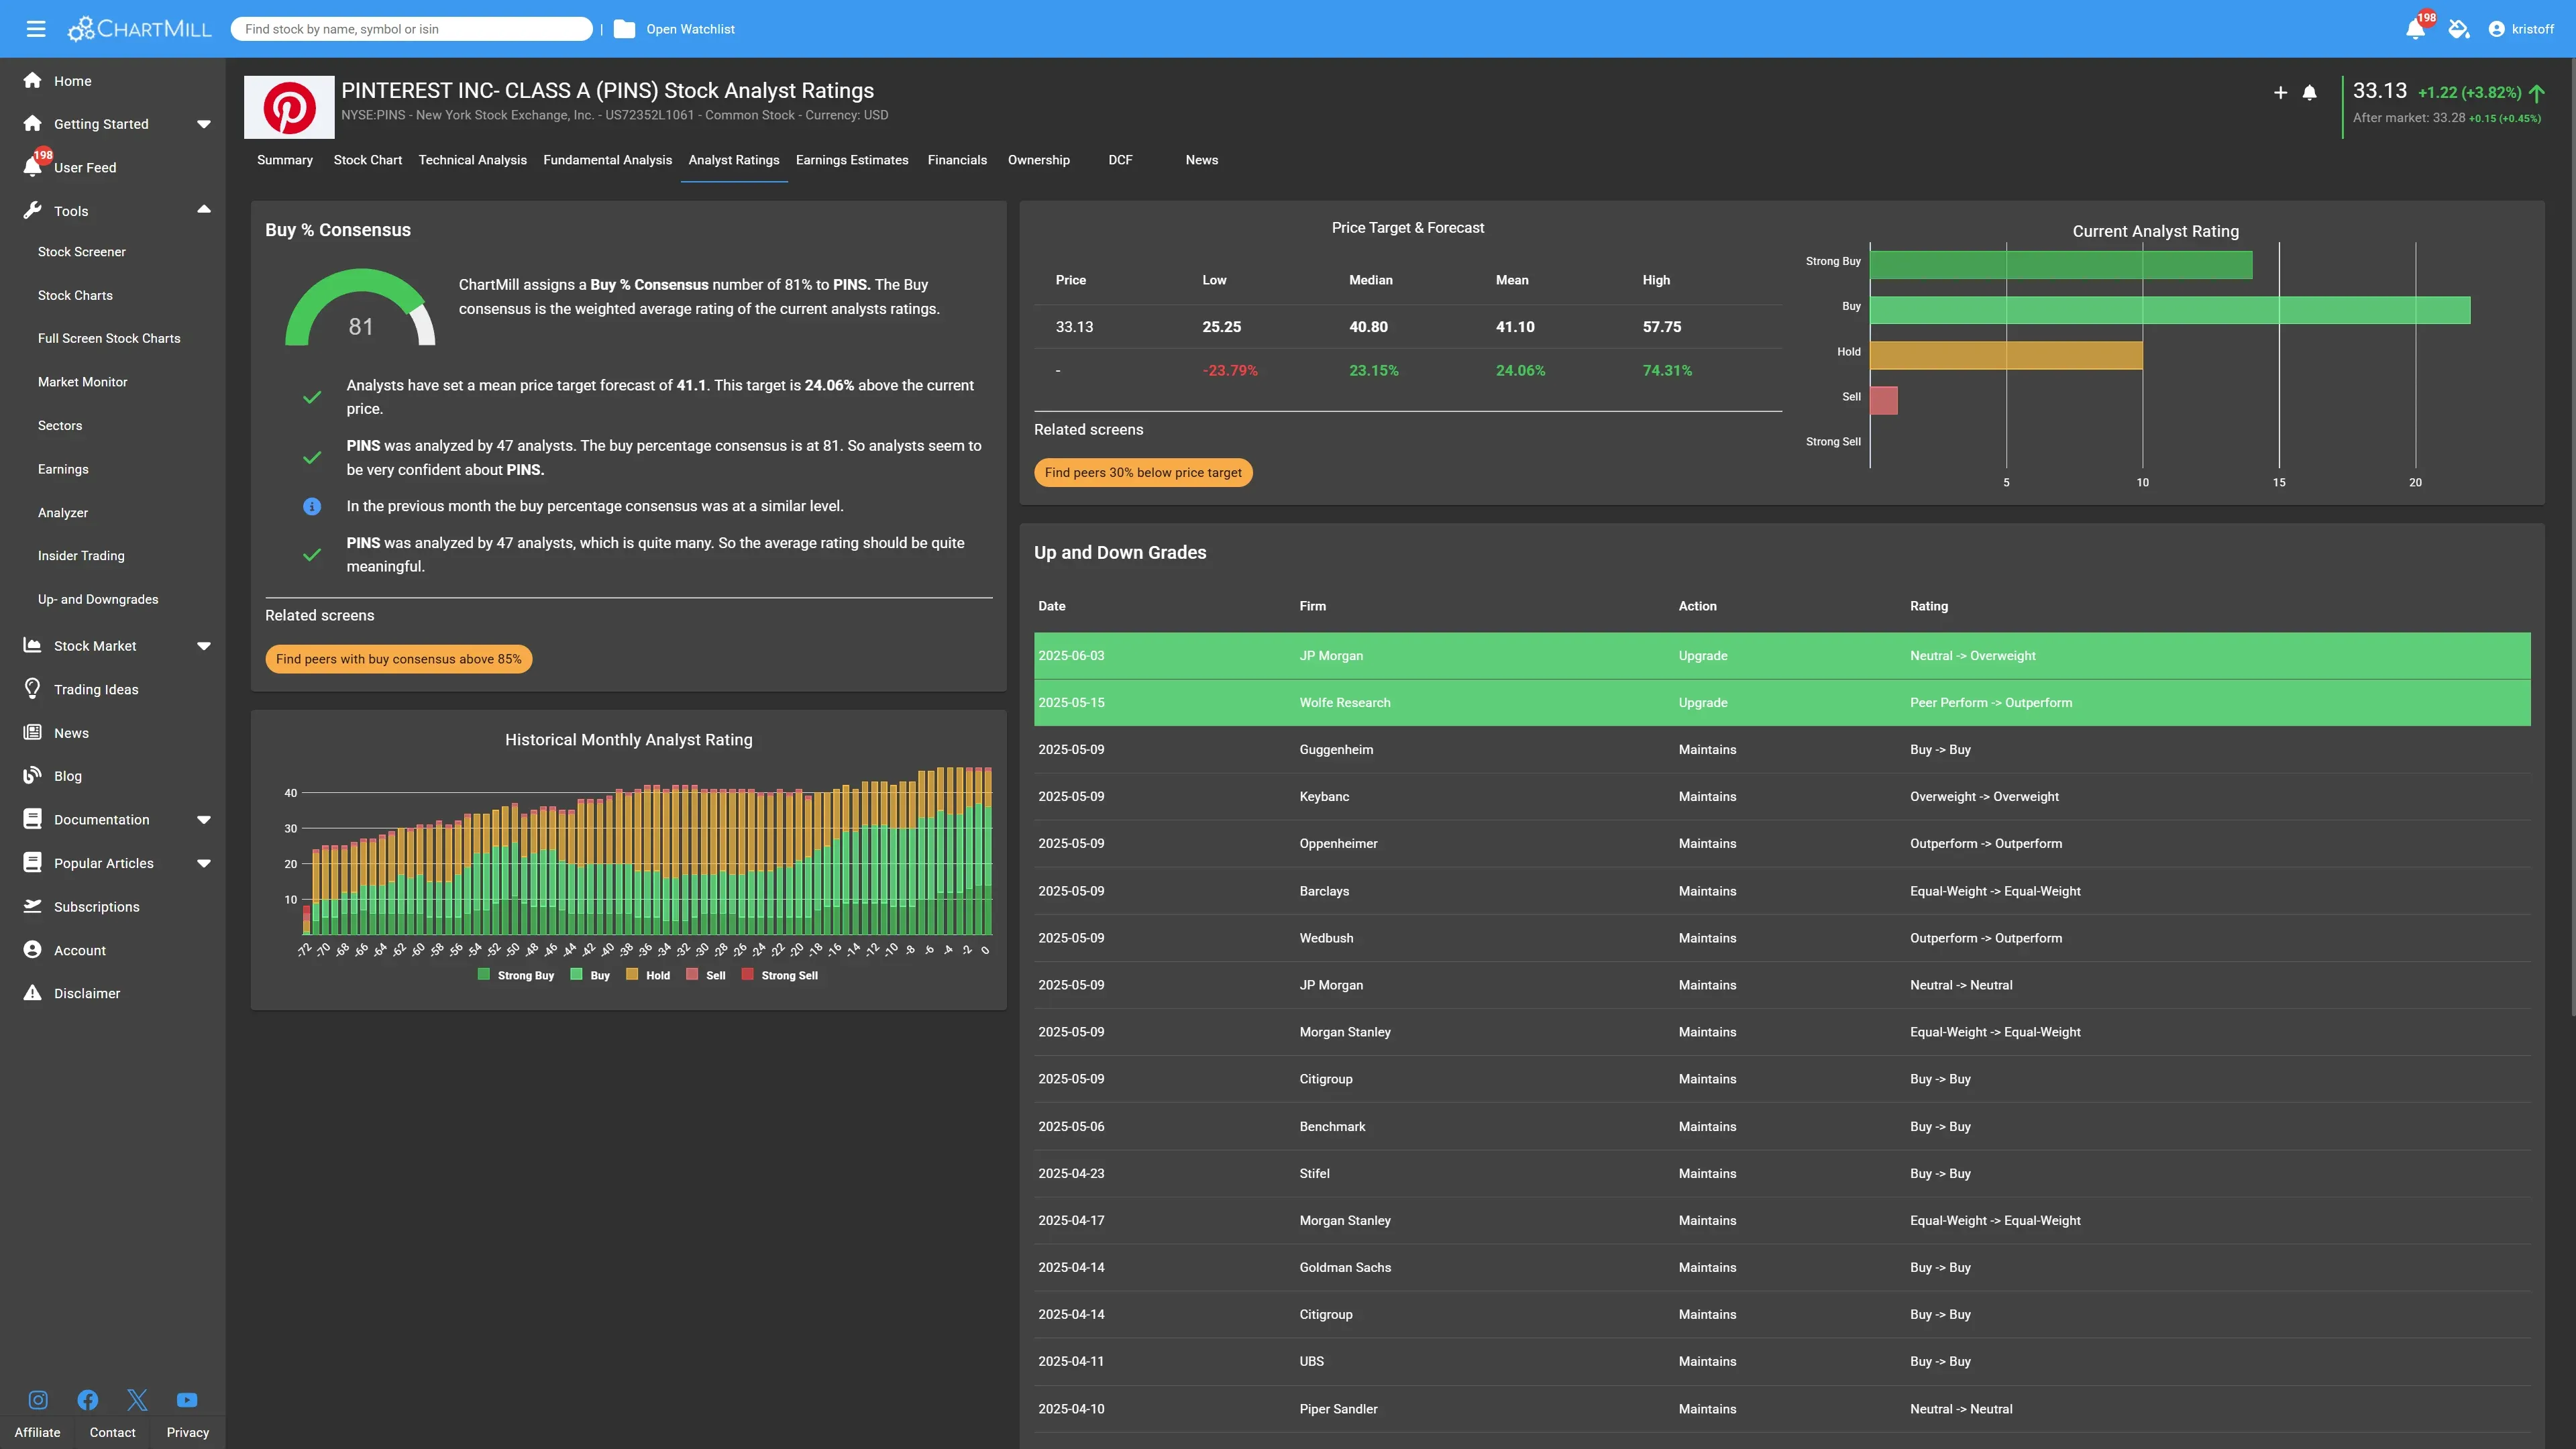The width and height of the screenshot is (2576, 1449).
Task: Click Home icon in sidebar
Action: (x=33, y=80)
